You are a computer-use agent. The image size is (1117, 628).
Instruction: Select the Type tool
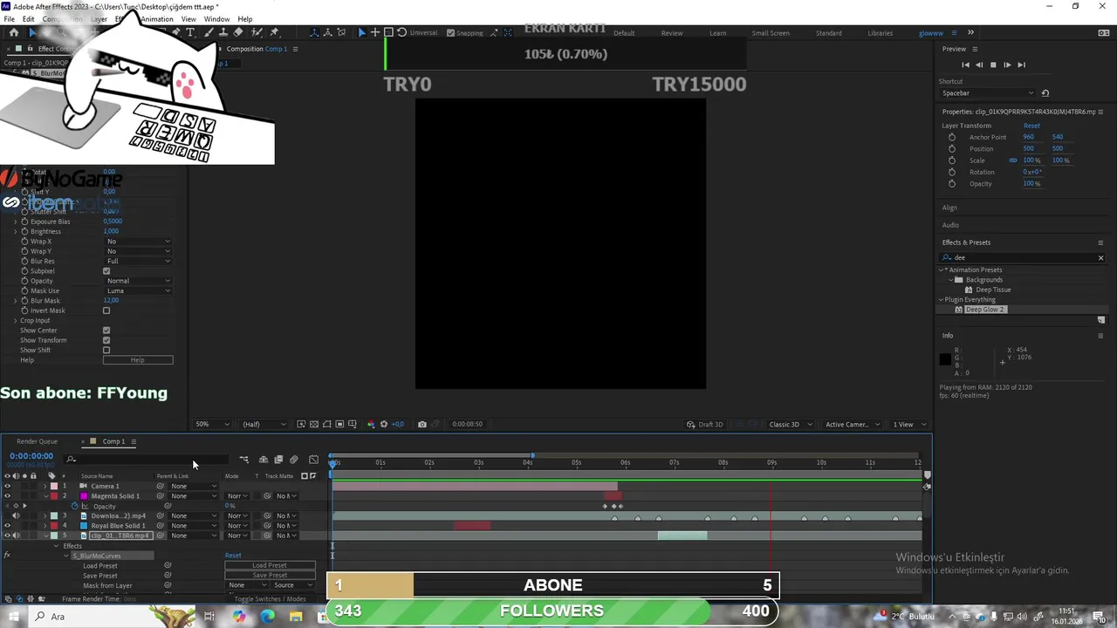[191, 32]
